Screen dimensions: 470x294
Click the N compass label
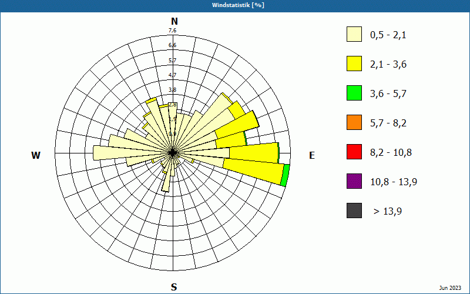tap(174, 21)
